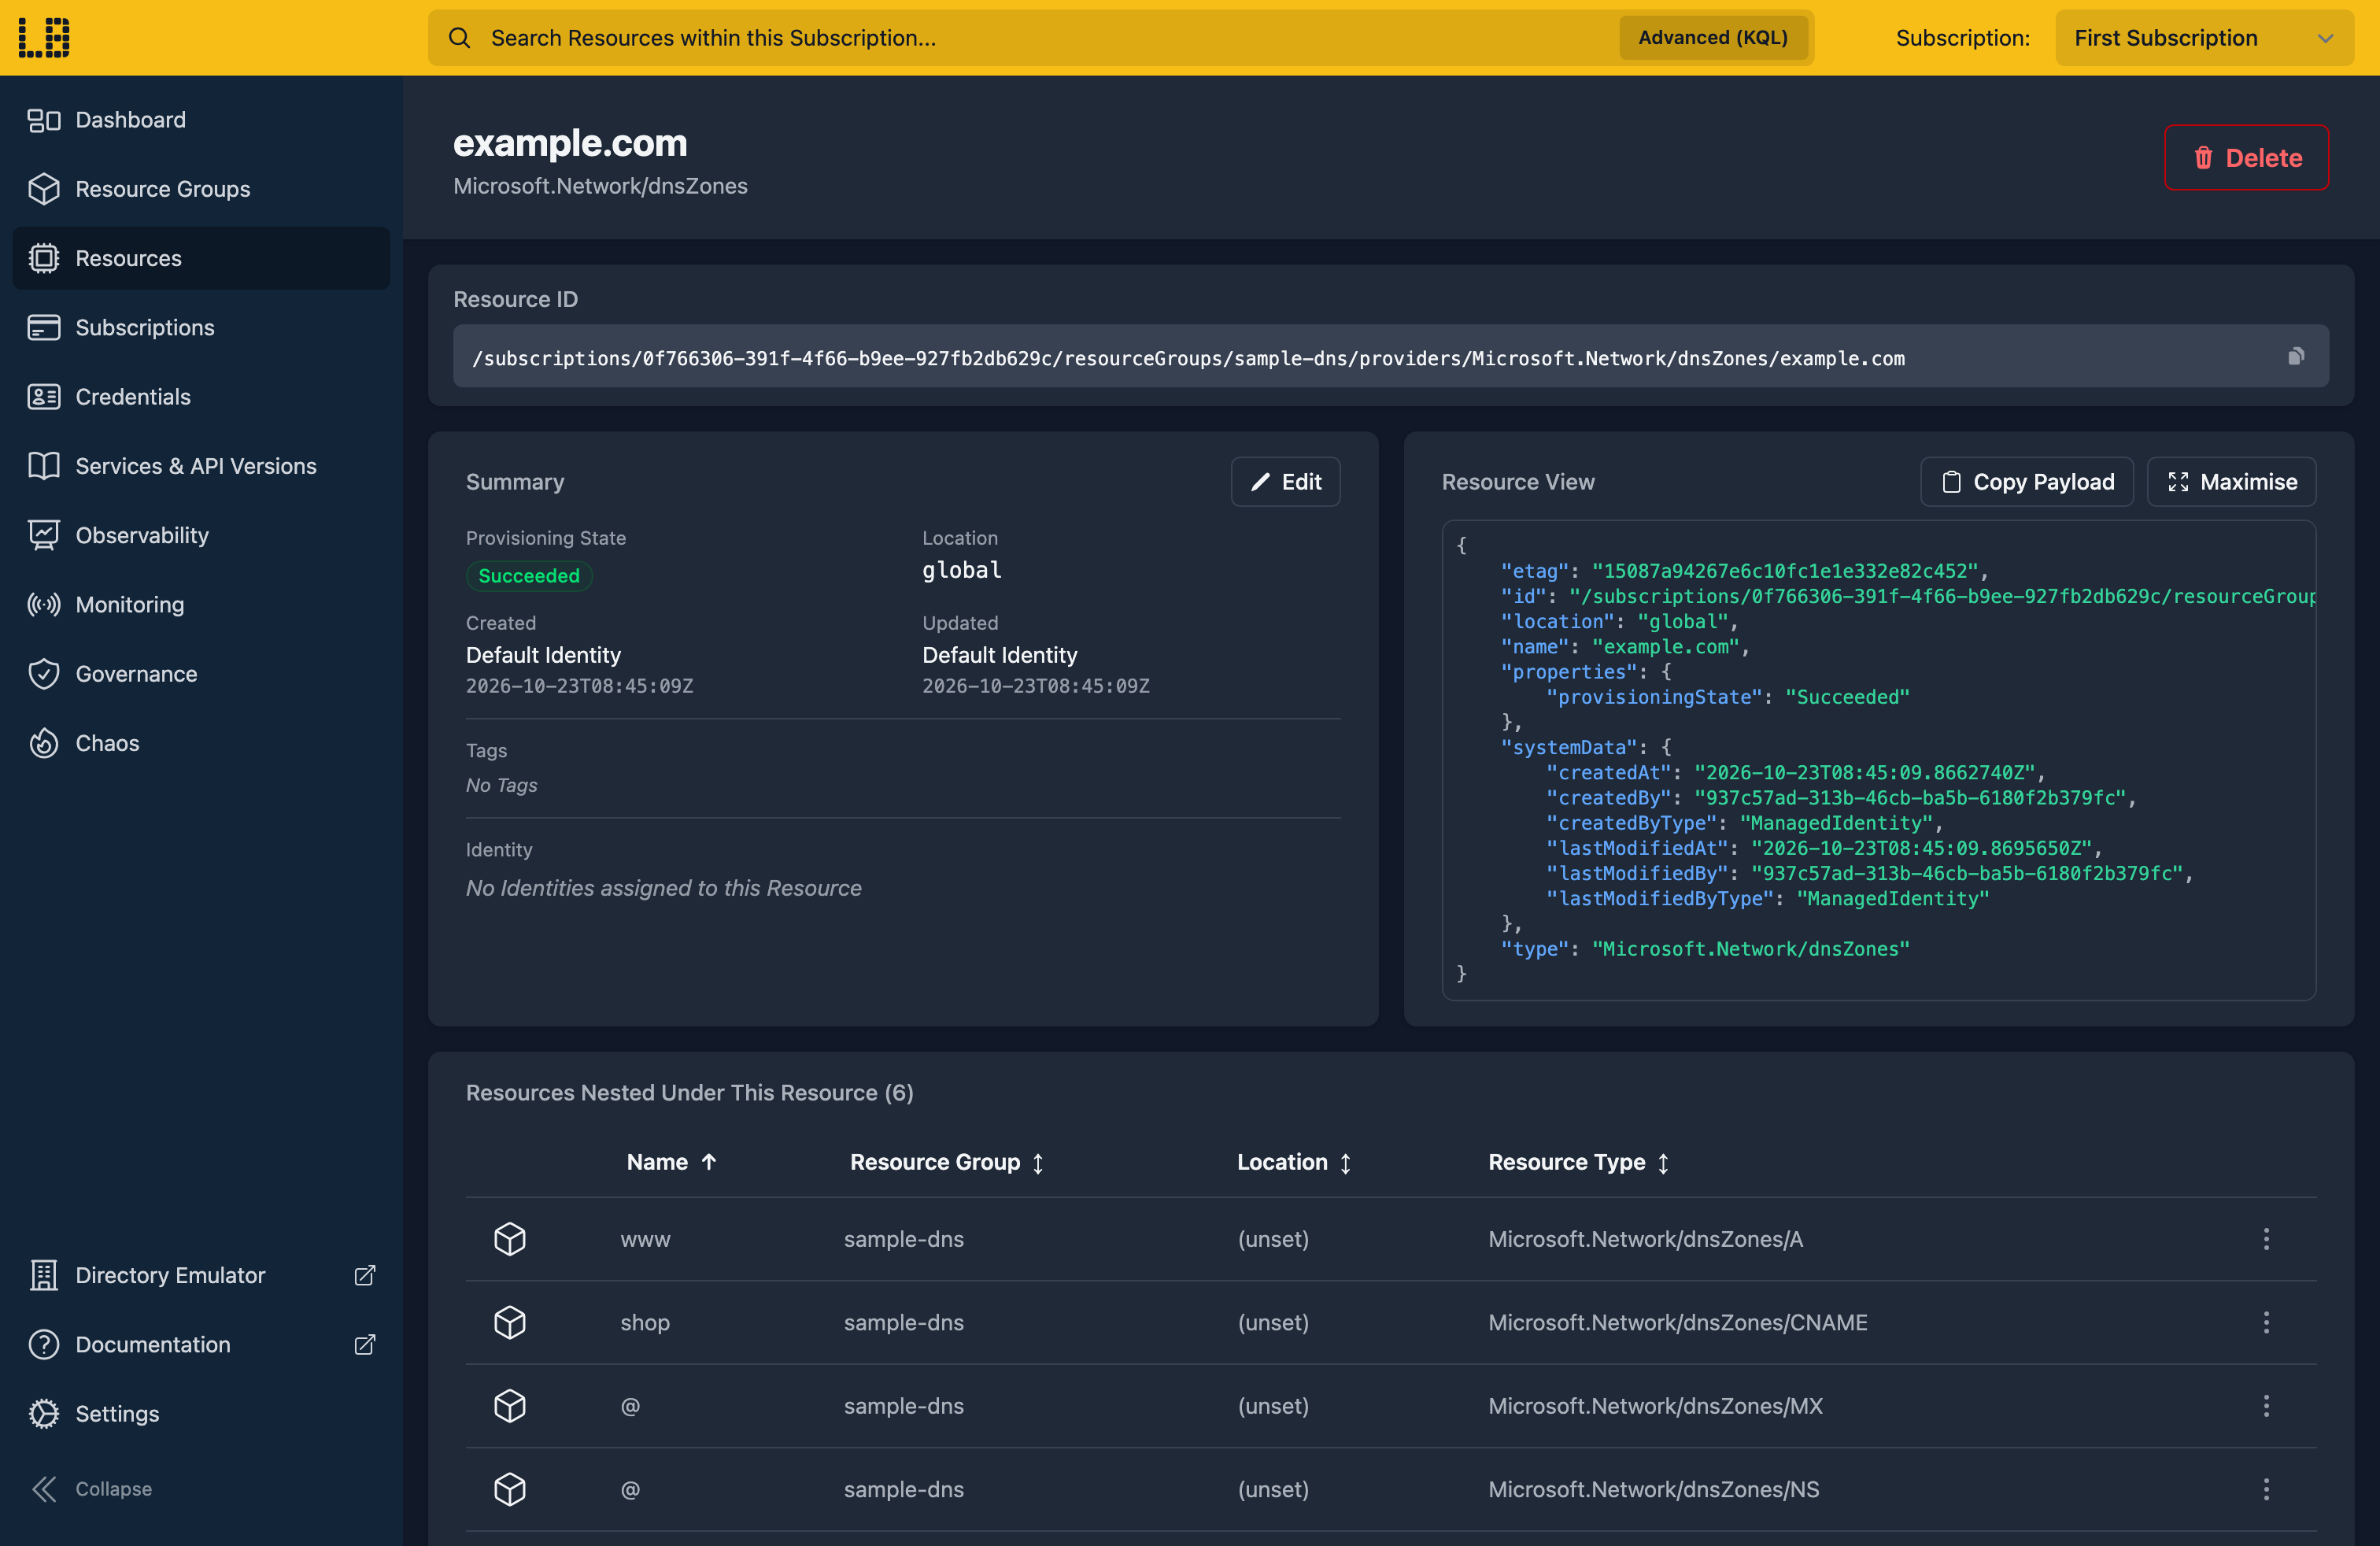
Task: Open the actions menu for the MX row
Action: coord(2266,1406)
